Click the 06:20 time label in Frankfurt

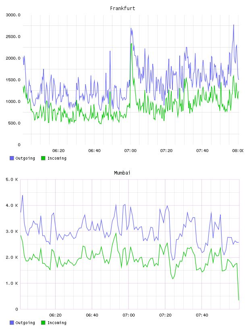58,151
